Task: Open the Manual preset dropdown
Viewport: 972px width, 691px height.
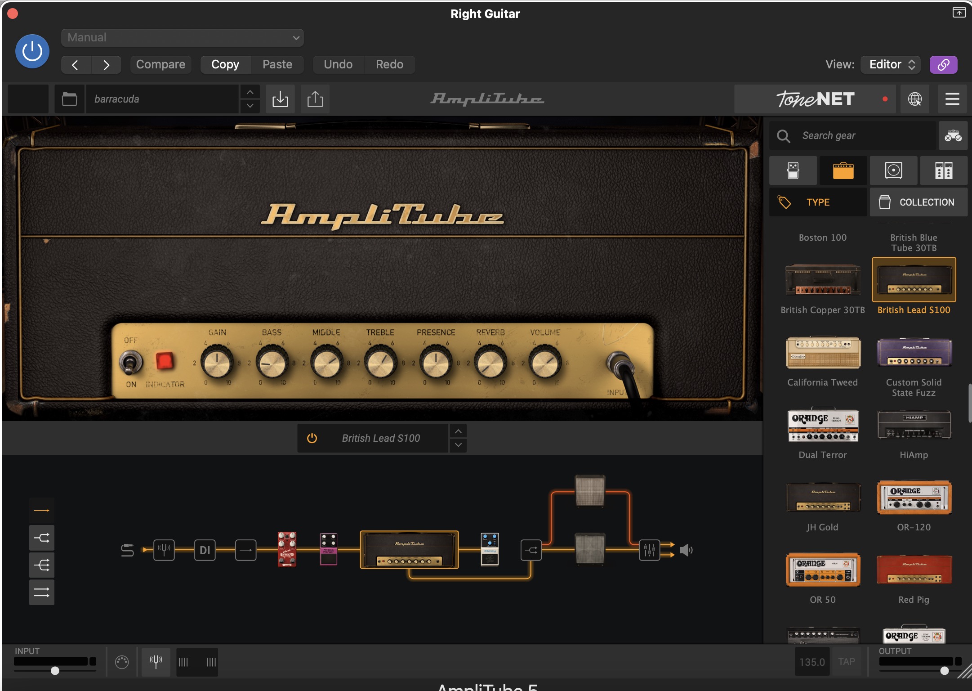Action: click(x=183, y=38)
